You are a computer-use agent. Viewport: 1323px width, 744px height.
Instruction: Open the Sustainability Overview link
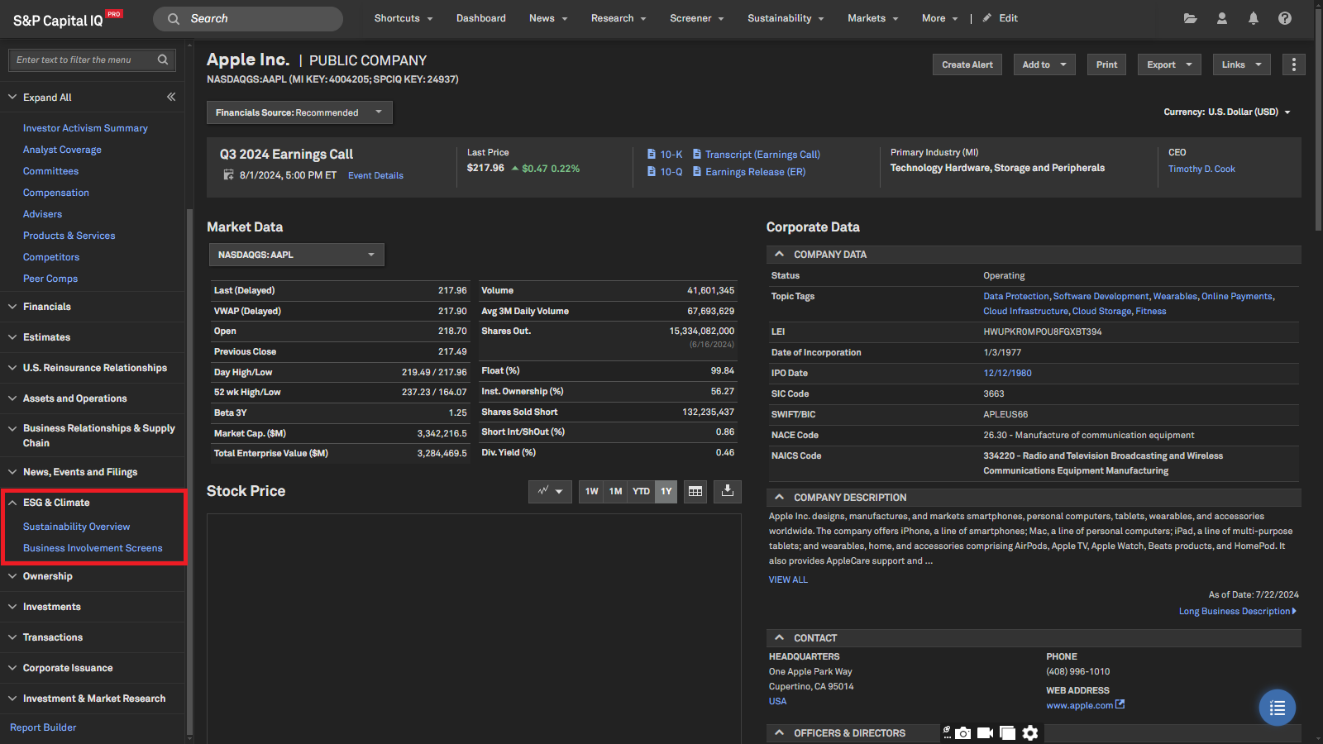click(x=76, y=527)
